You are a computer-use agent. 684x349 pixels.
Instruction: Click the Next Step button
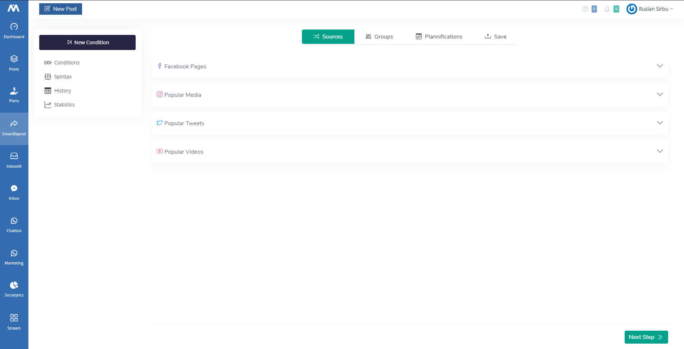(x=646, y=337)
